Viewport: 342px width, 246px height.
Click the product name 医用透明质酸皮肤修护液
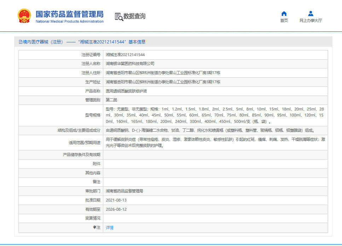coord(127,91)
